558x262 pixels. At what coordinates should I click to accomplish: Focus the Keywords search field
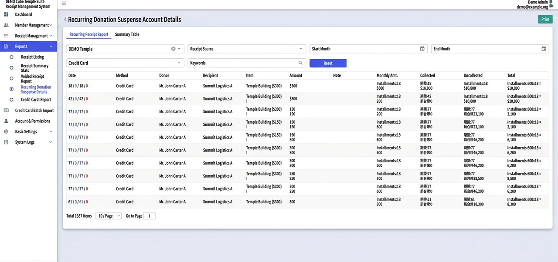pyautogui.click(x=247, y=63)
